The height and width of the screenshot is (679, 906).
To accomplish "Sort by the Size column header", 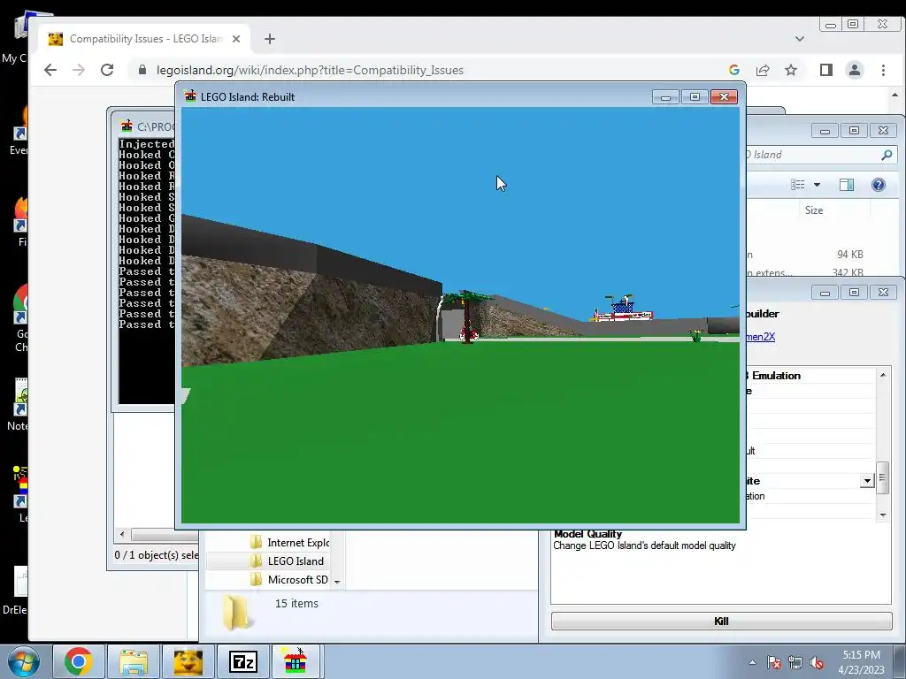I will (814, 210).
